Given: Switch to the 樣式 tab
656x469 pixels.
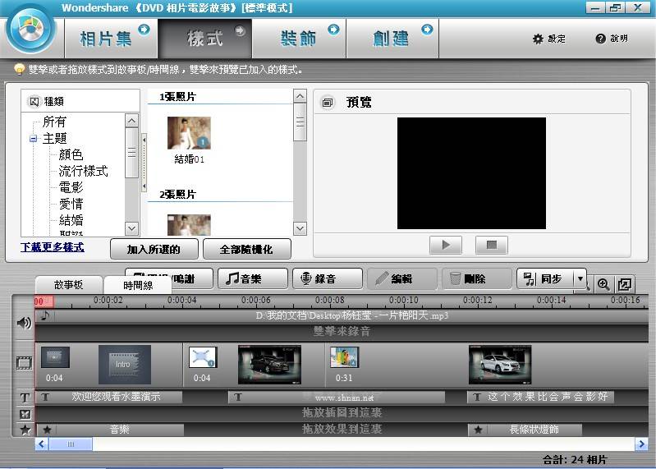Looking at the screenshot, I should tap(205, 39).
